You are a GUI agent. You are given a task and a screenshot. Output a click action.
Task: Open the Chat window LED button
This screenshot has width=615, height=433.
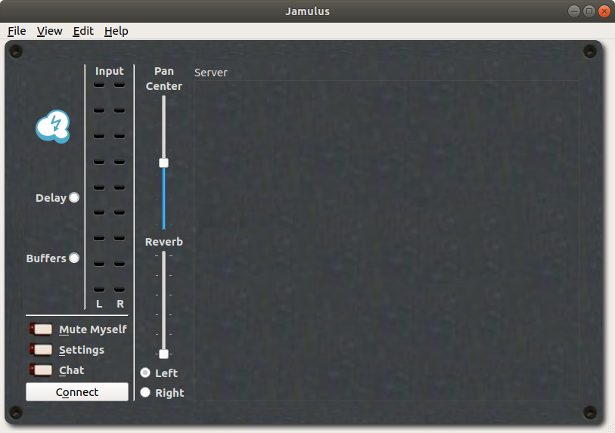[x=42, y=370]
